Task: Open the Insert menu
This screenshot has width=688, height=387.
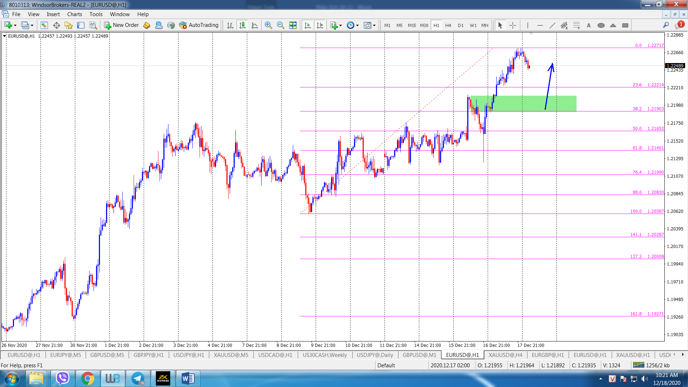Action: click(x=53, y=14)
